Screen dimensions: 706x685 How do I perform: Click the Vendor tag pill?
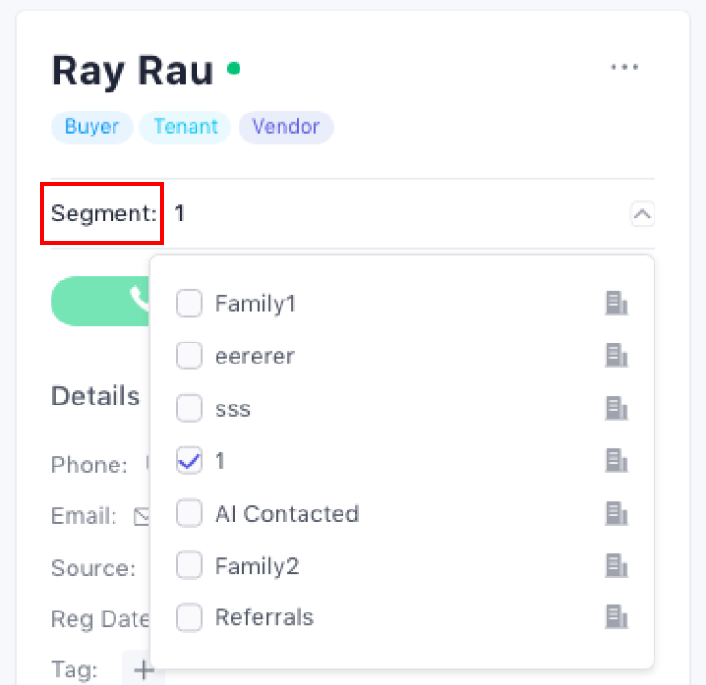tap(285, 127)
